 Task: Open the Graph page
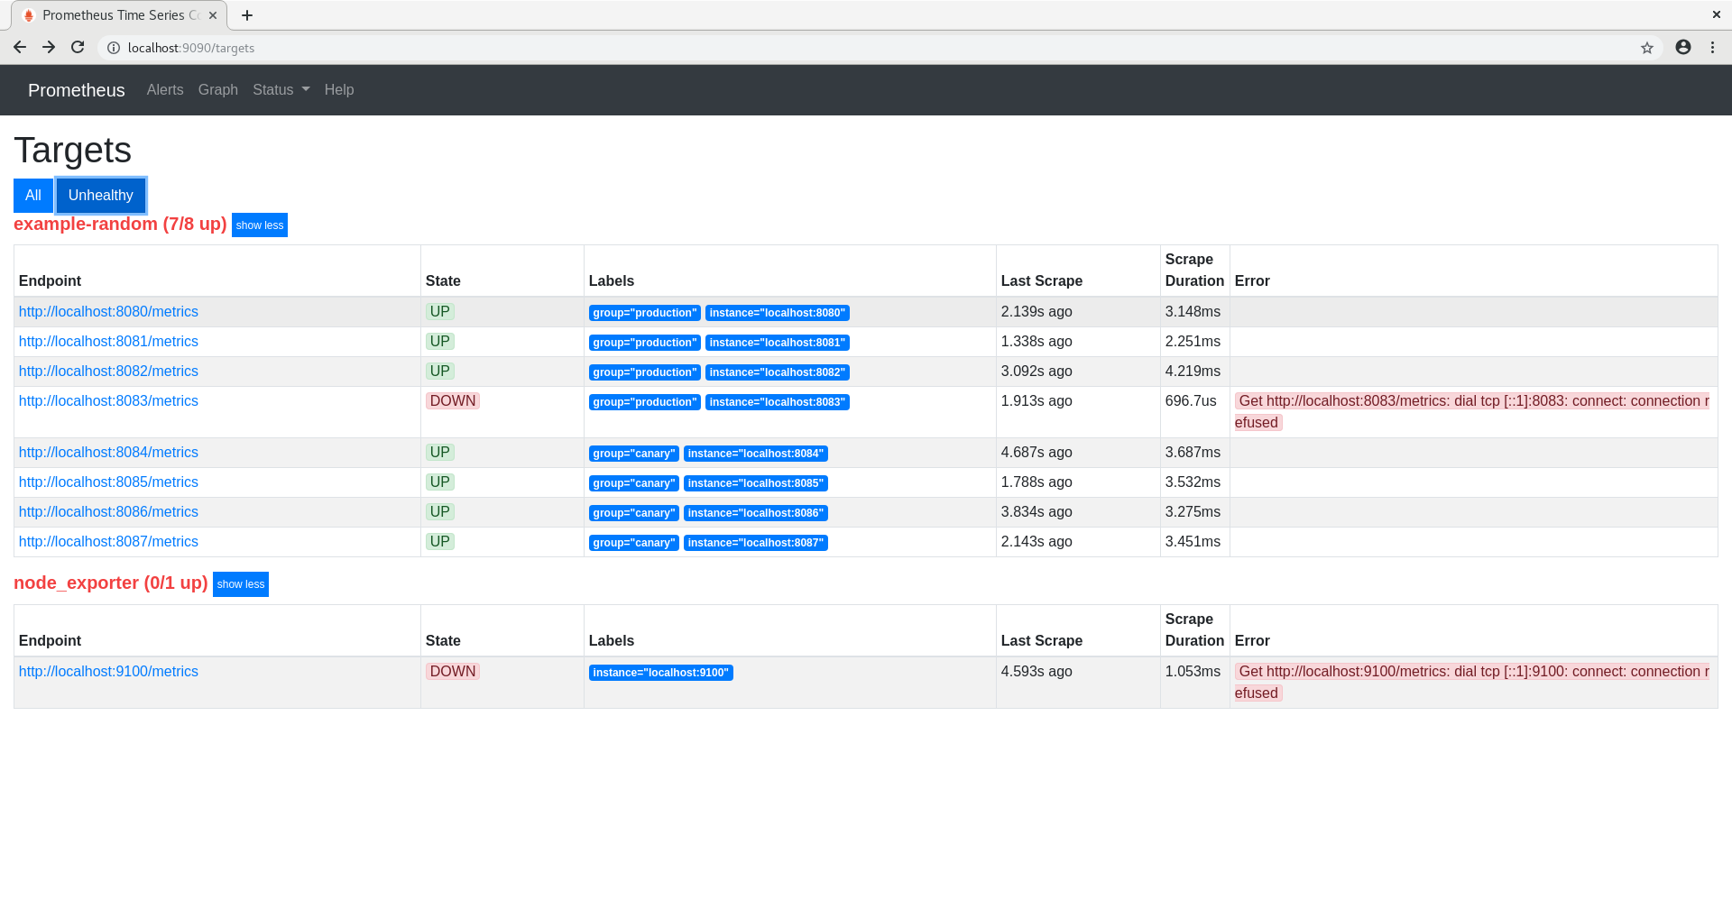pyautogui.click(x=218, y=90)
